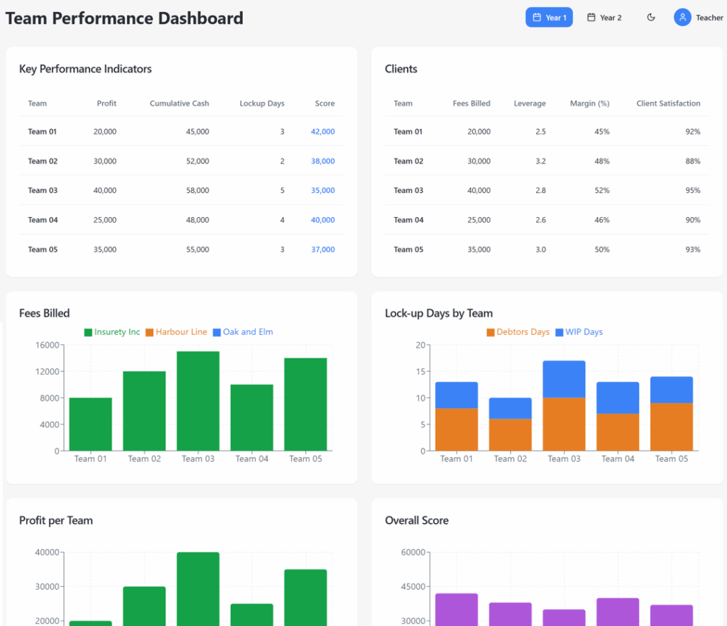Click the blue WIP Days legend swatch
The width and height of the screenshot is (727, 626).
pyautogui.click(x=559, y=332)
